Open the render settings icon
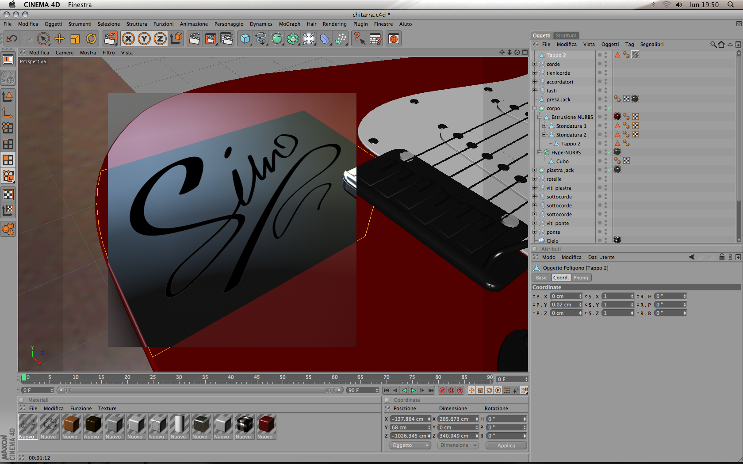Viewport: 743px width, 464px height. click(x=226, y=39)
